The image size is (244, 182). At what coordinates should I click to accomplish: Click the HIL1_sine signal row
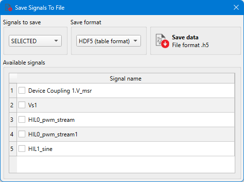tap(126, 149)
